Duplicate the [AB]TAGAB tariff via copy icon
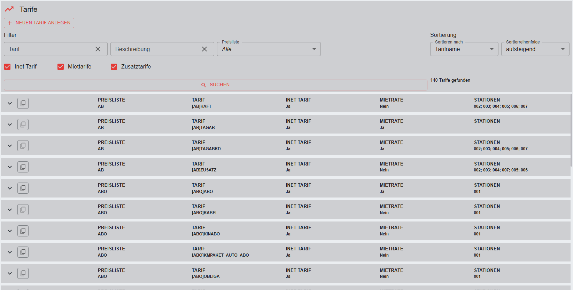 (x=23, y=124)
